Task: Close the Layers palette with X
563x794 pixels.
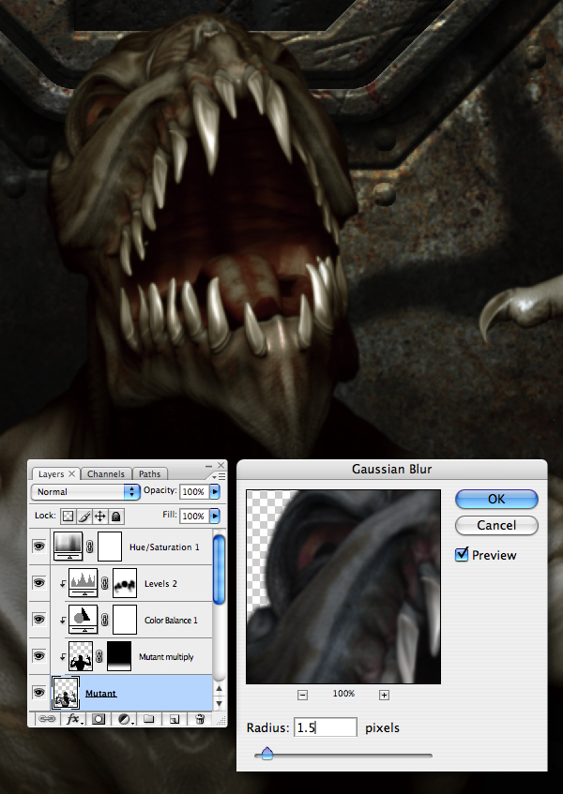Action: 221,465
